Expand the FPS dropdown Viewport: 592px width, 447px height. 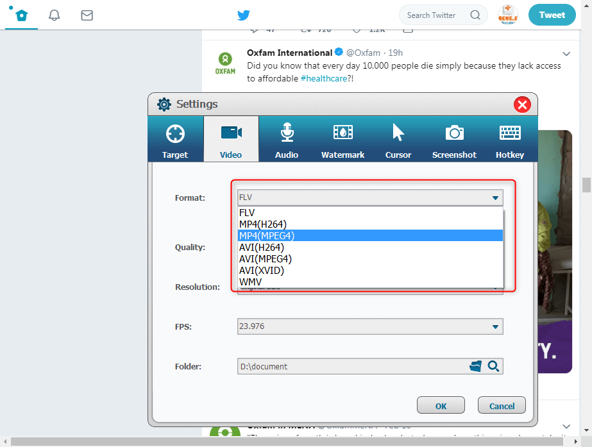point(495,326)
